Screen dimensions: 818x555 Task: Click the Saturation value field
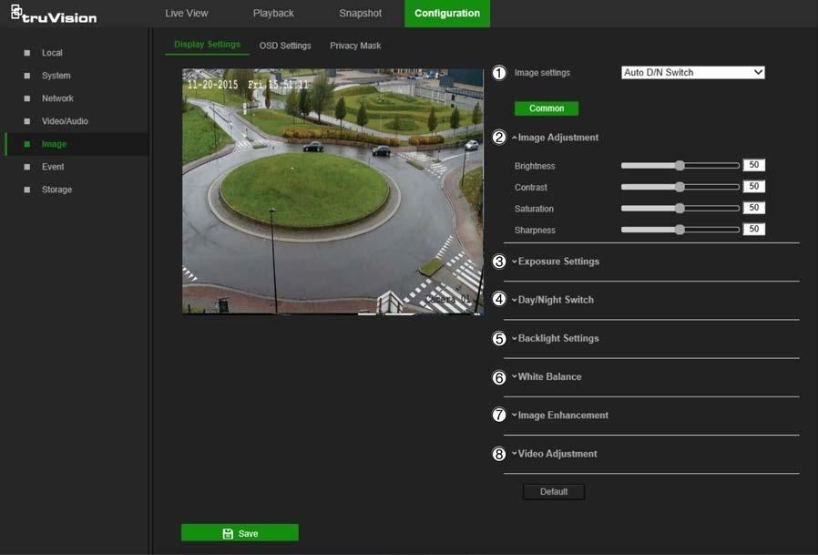754,208
